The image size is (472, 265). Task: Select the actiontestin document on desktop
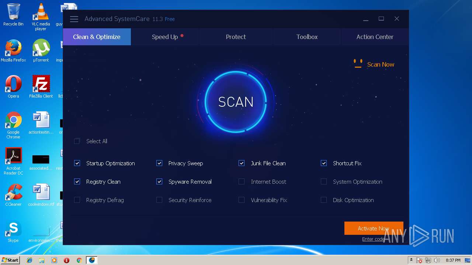[41, 123]
